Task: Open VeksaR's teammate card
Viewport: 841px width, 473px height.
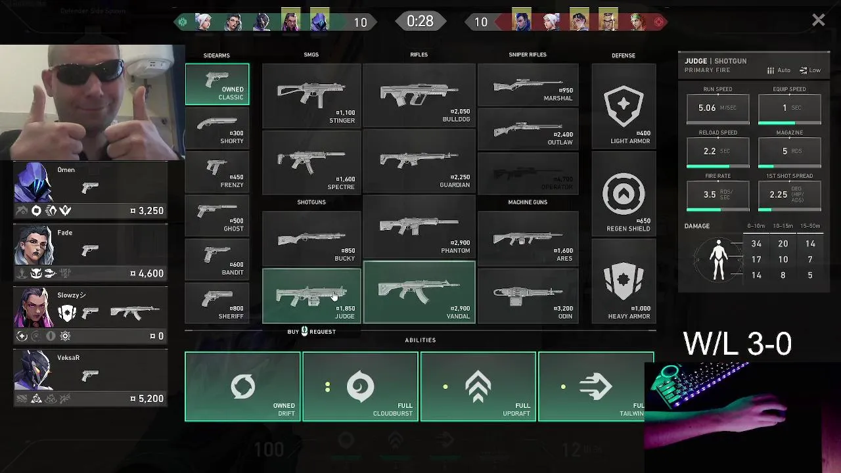Action: [91, 378]
